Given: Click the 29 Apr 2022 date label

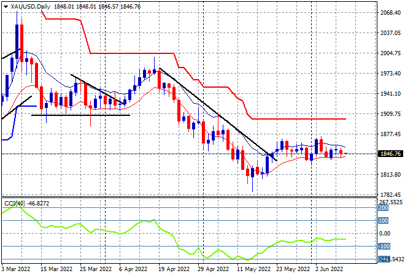Looking at the screenshot, I should [214, 269].
